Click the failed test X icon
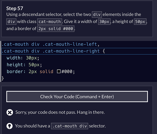This screenshot has width=157, height=134. [10, 112]
